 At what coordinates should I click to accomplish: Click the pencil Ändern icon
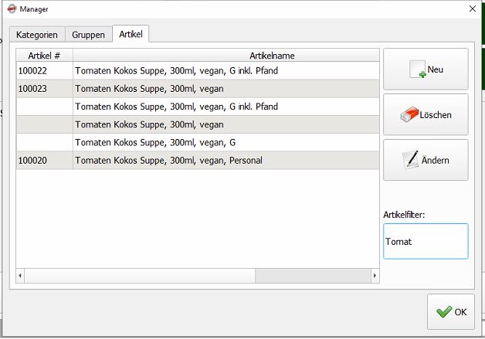point(410,160)
